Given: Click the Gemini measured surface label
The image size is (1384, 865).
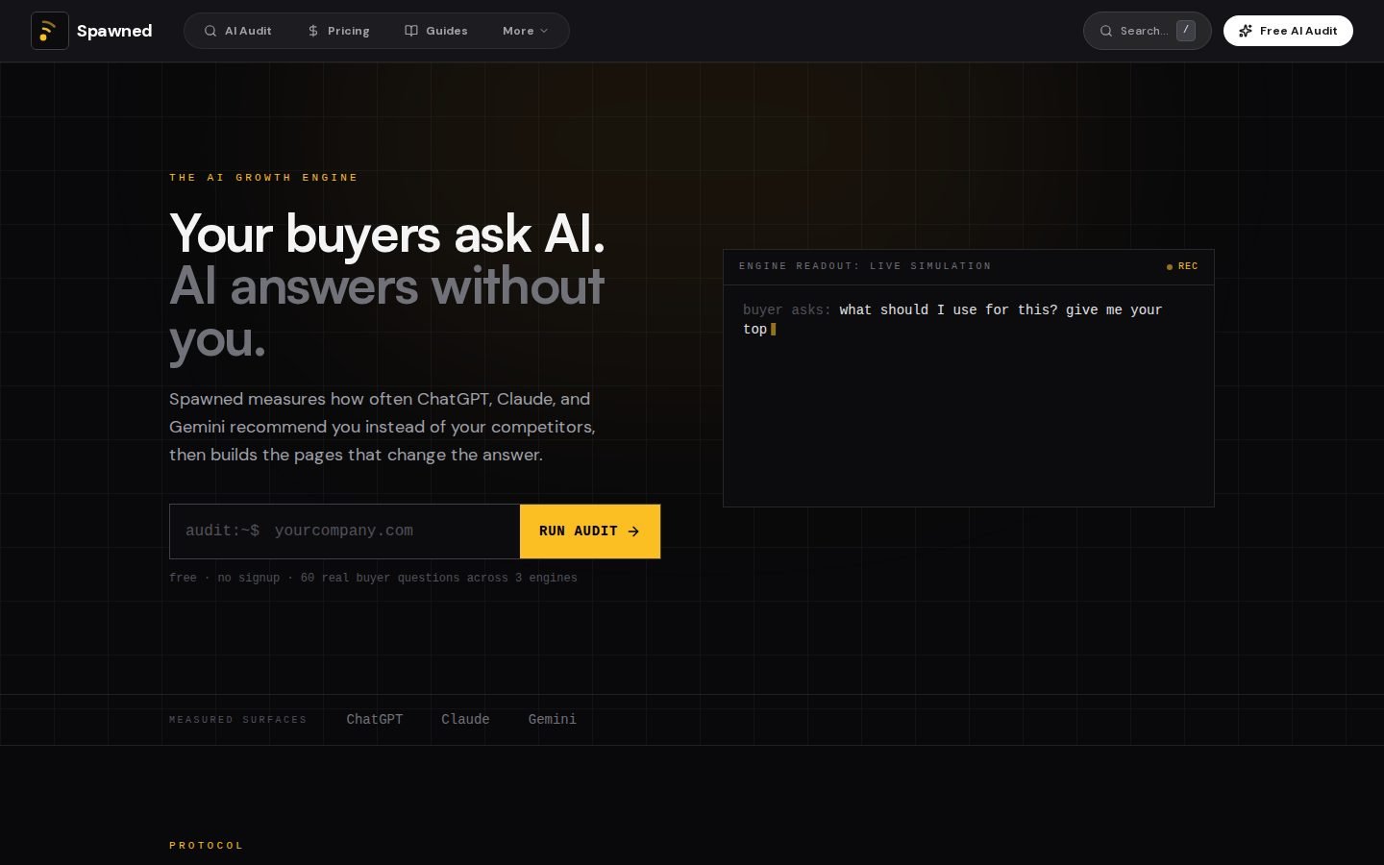Looking at the screenshot, I should point(553,719).
